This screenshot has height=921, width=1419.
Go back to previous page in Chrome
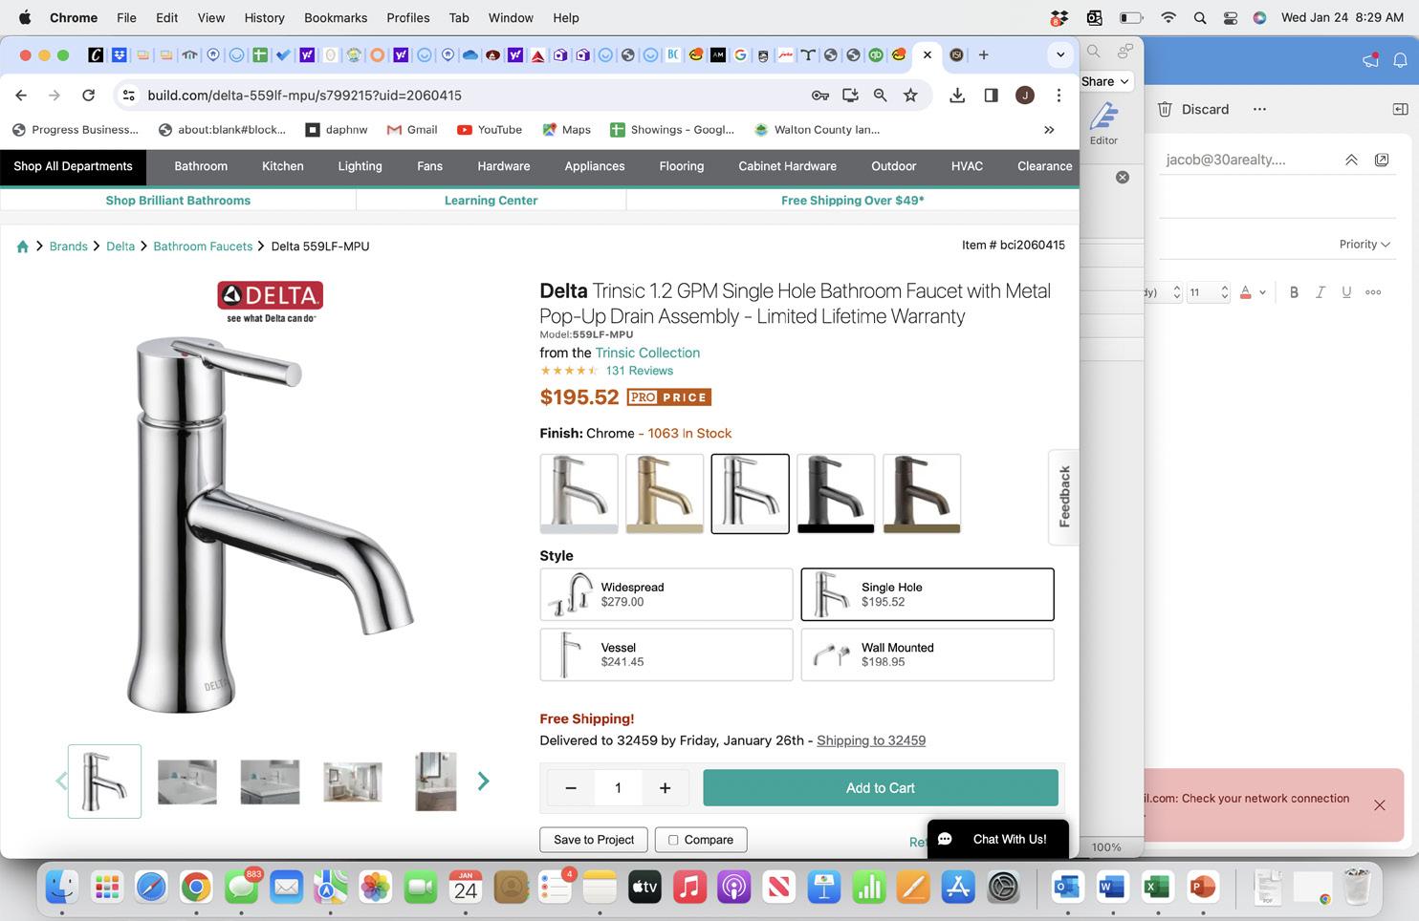pos(21,95)
